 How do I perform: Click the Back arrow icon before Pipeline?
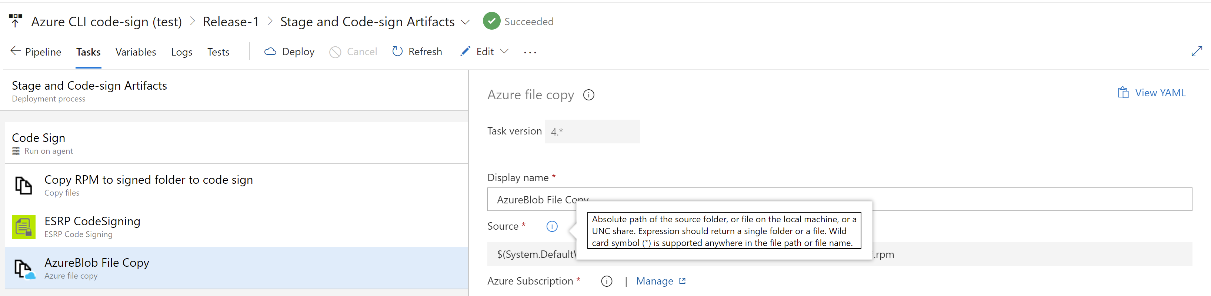point(15,51)
